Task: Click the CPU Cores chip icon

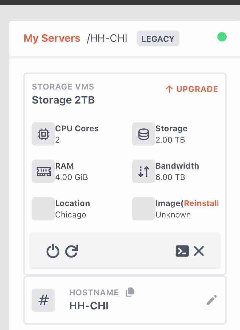Action: tap(43, 134)
